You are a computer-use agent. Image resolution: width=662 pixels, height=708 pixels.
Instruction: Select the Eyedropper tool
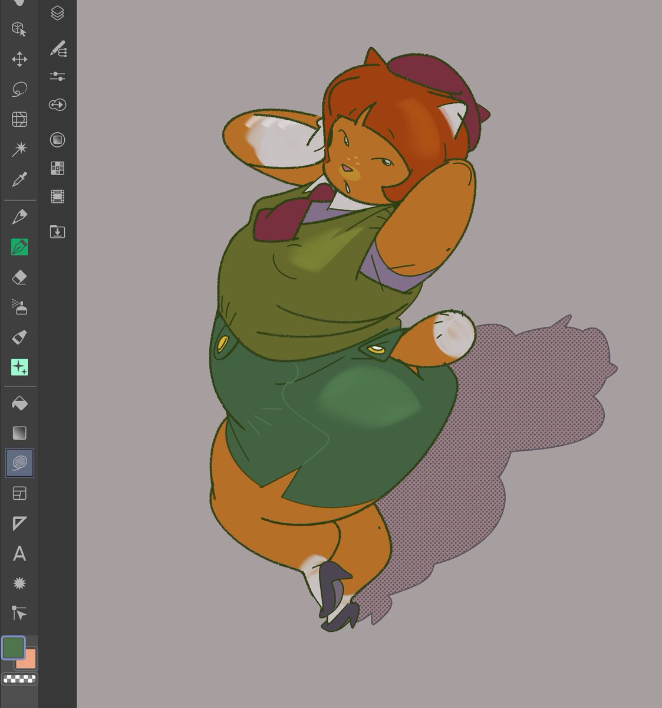click(x=19, y=179)
